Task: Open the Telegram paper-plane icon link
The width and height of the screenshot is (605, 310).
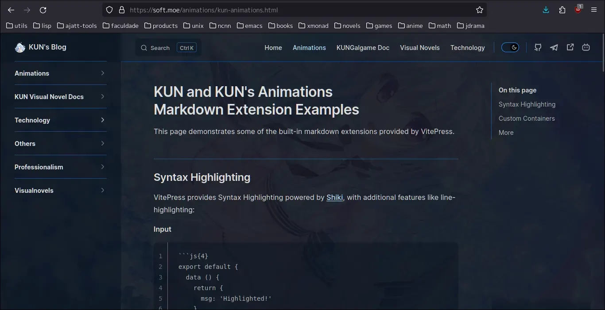Action: click(554, 47)
